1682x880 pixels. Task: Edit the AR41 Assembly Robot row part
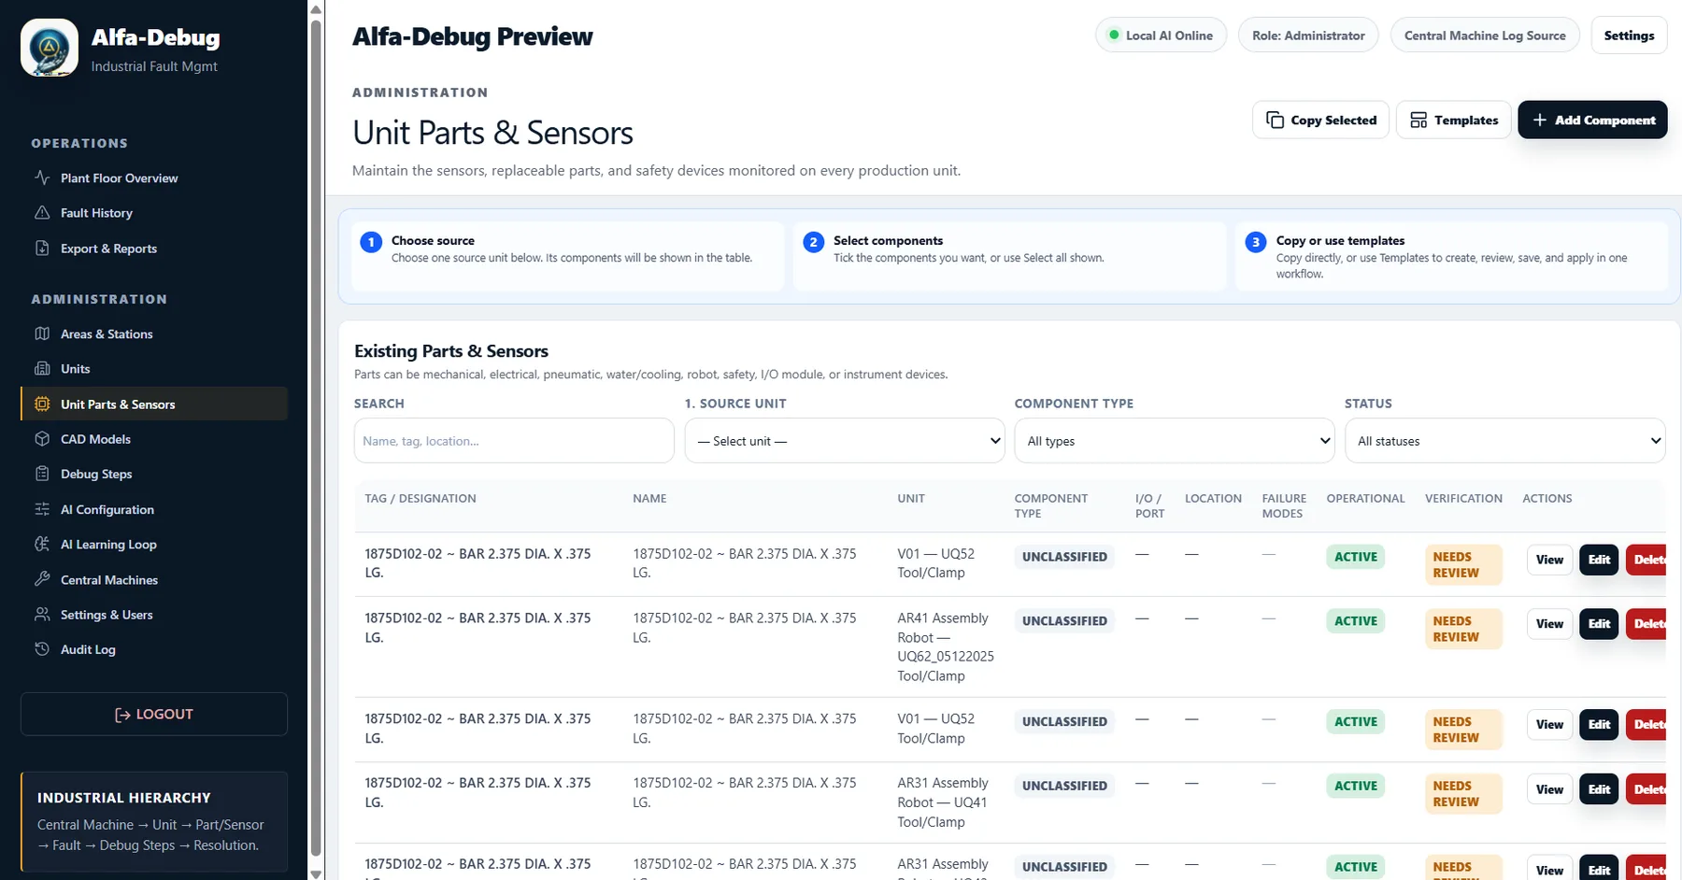tap(1599, 623)
